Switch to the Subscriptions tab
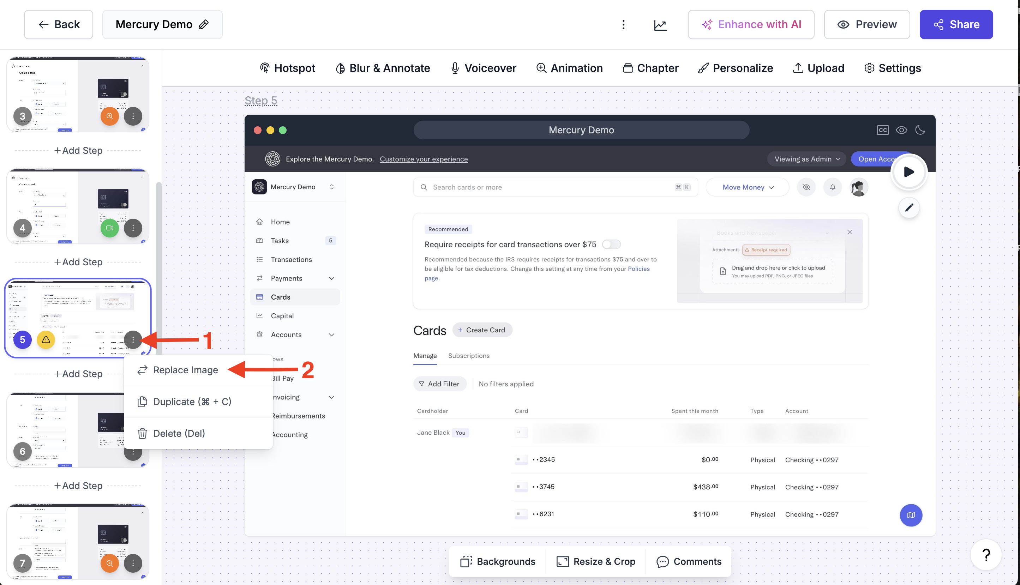Image resolution: width=1020 pixels, height=585 pixels. coord(469,356)
